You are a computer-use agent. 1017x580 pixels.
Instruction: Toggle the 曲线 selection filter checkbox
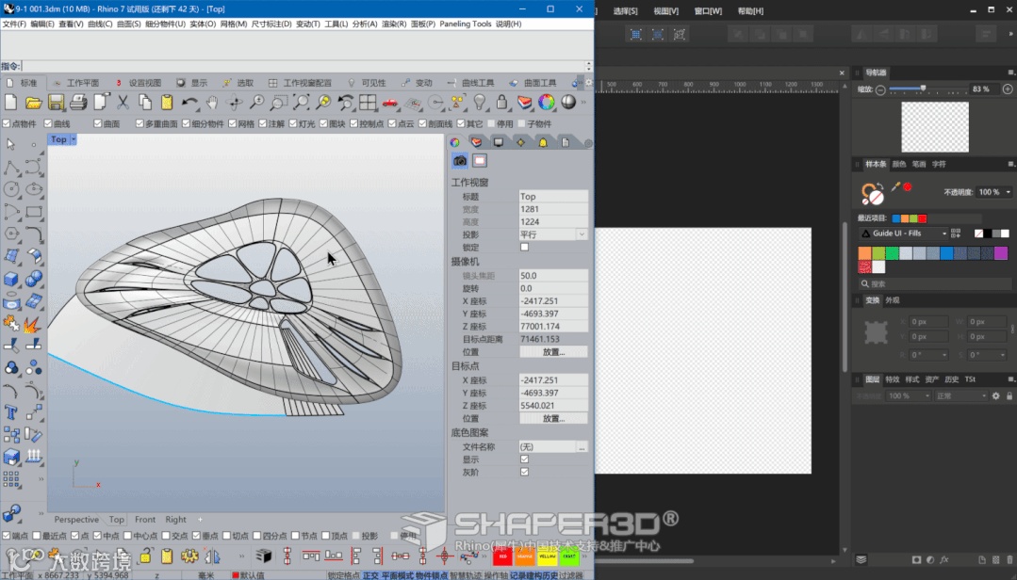coord(46,123)
